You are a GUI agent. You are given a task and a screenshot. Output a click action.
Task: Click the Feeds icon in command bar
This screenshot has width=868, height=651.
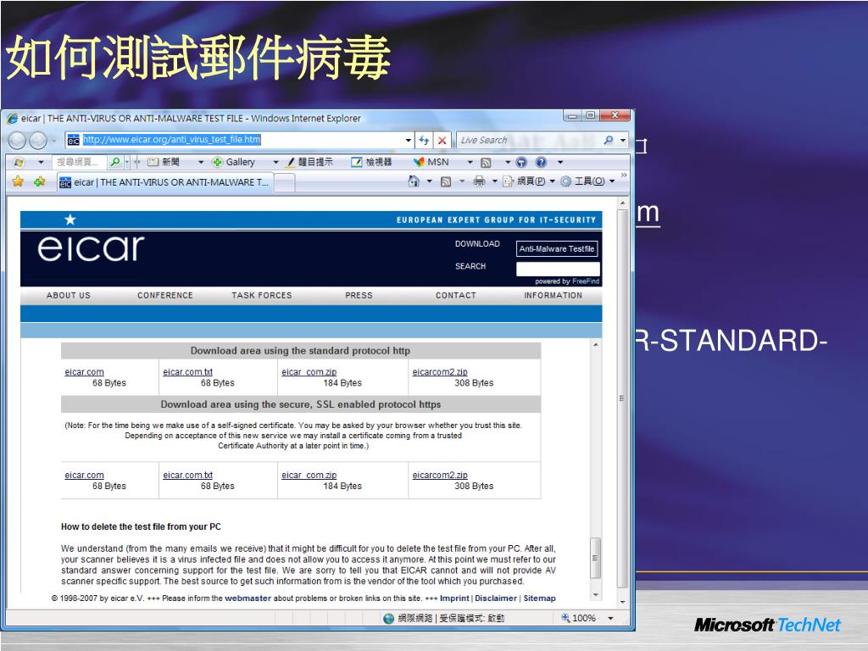click(446, 181)
